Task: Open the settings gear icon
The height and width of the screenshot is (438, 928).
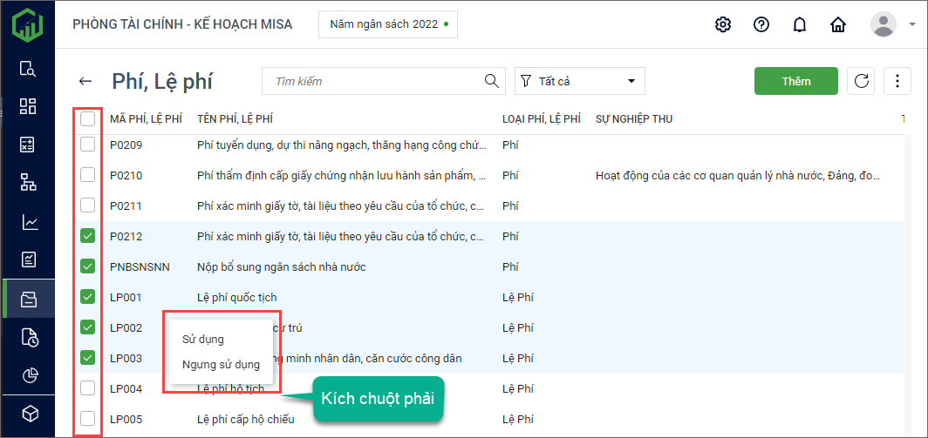Action: click(x=722, y=24)
